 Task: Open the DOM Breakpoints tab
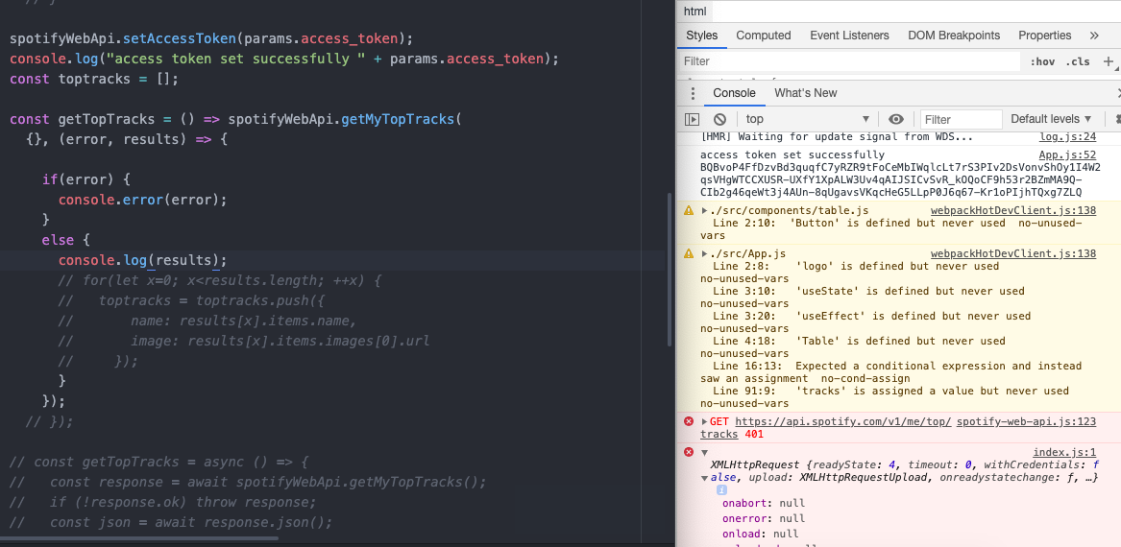click(954, 36)
